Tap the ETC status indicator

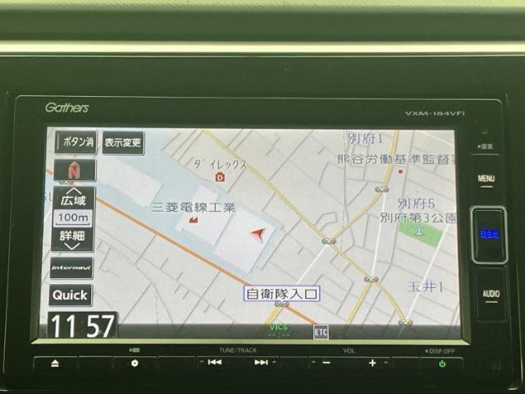tap(321, 332)
